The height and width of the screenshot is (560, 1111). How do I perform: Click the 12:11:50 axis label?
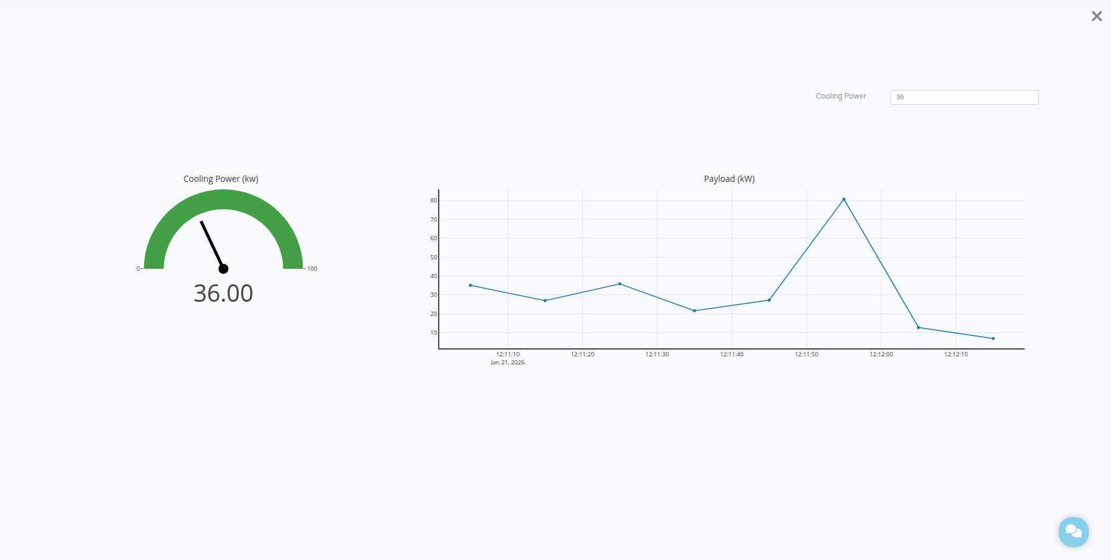805,355
